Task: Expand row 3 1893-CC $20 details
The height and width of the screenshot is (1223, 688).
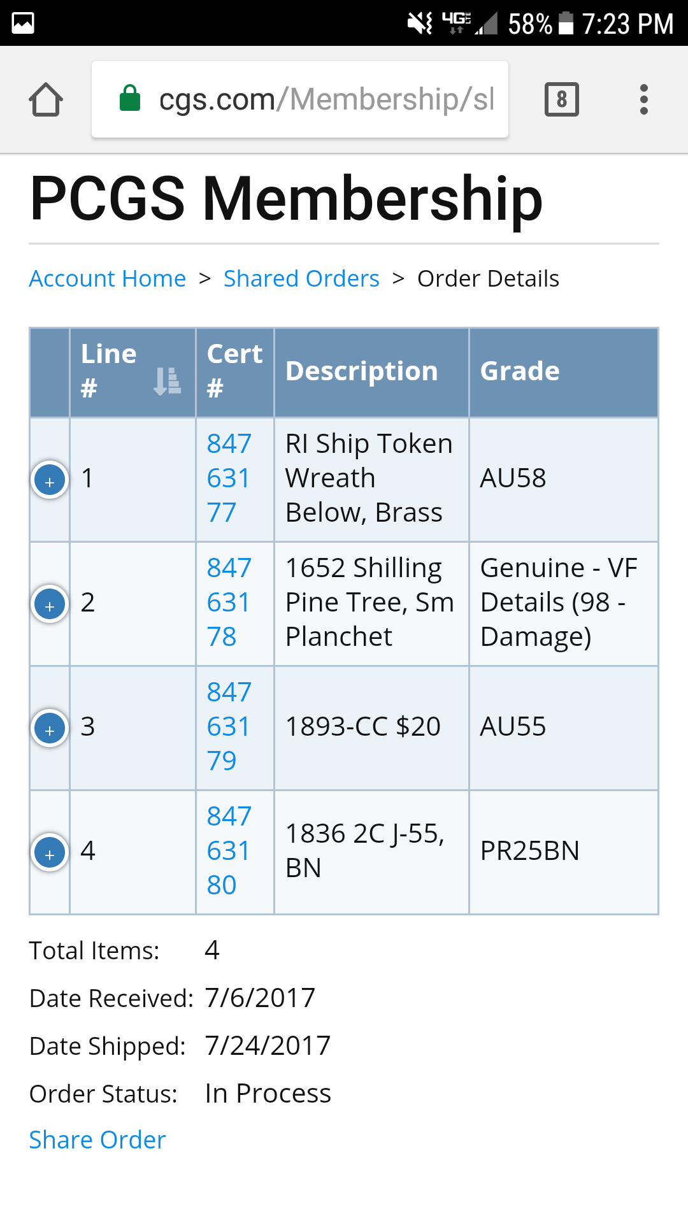Action: pyautogui.click(x=50, y=728)
